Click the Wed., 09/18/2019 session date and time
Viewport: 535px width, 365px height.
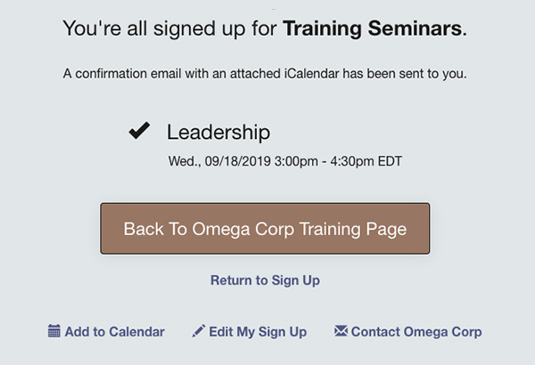tap(285, 161)
